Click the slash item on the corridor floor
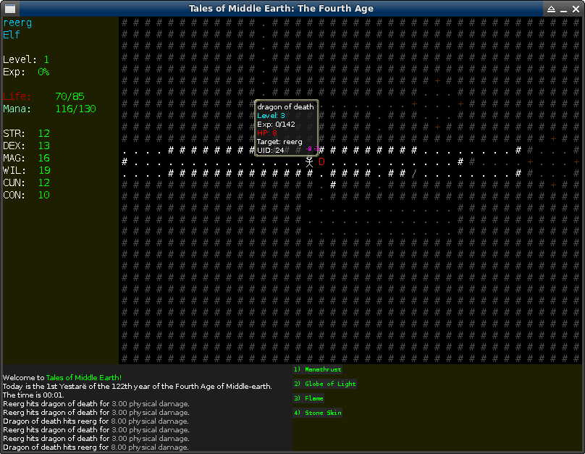Screen dimensions: 585x454 (413, 174)
